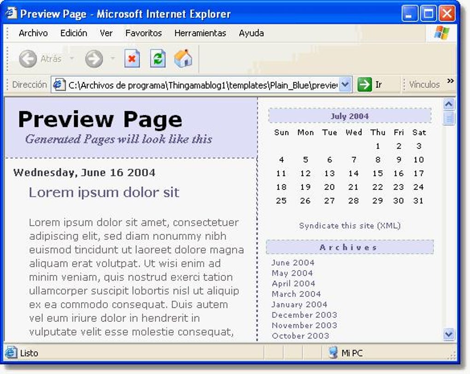Image resolution: width=470 pixels, height=374 pixels.
Task: Click the Forward arrow button
Action: click(x=94, y=59)
